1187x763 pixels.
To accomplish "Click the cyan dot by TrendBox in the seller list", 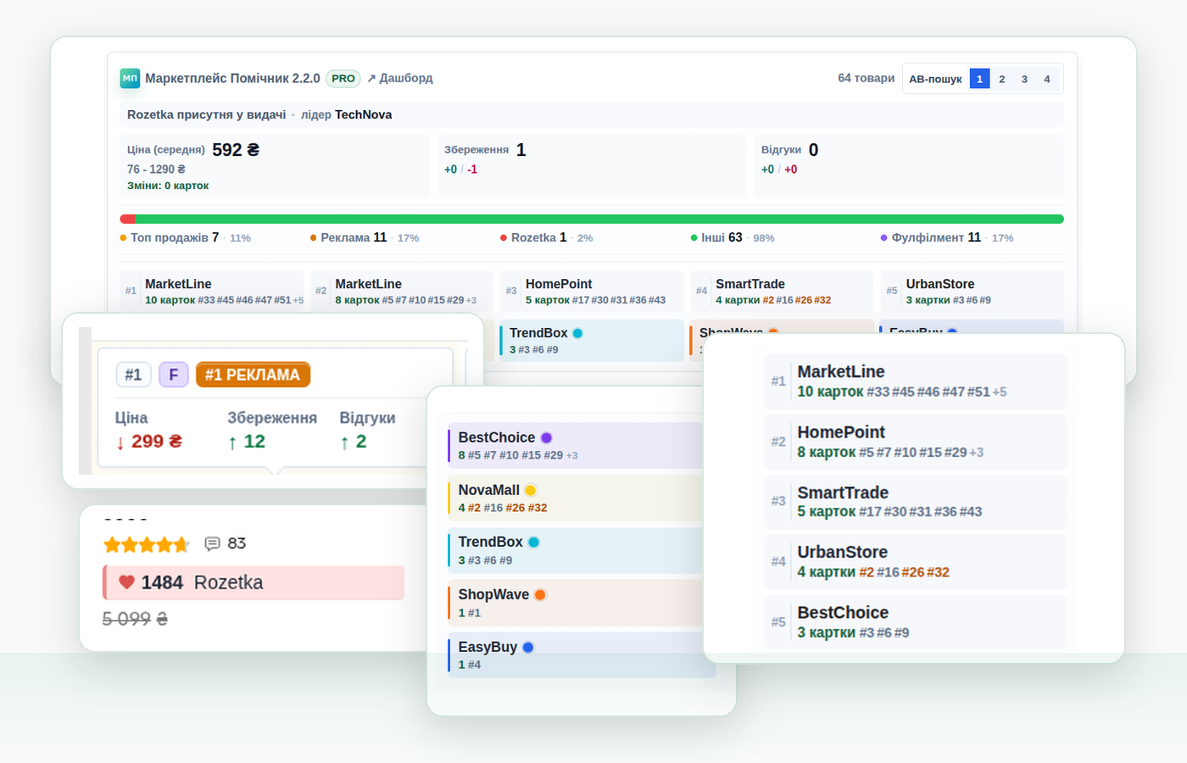I will point(534,542).
